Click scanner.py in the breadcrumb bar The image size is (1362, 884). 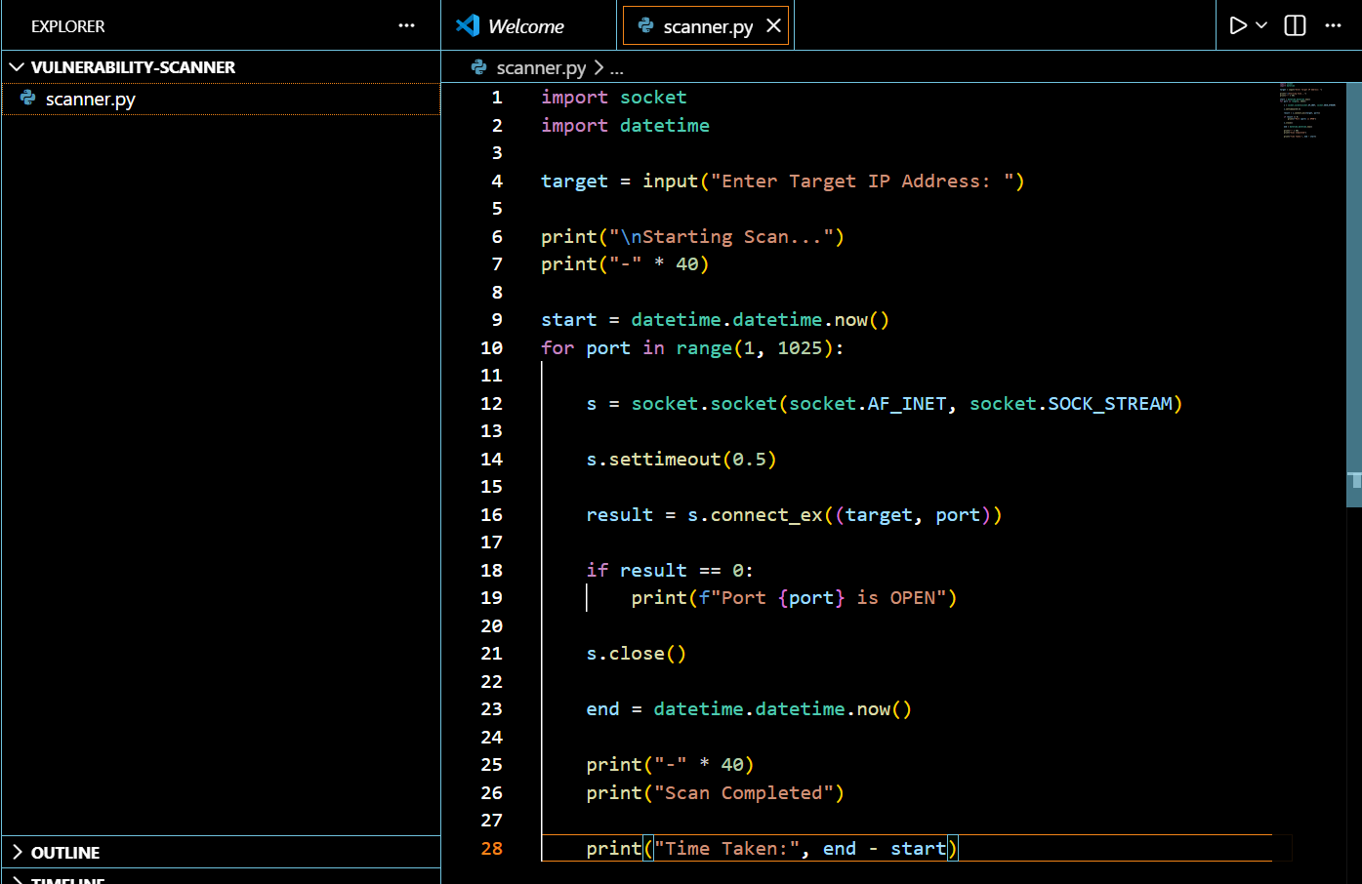click(541, 67)
